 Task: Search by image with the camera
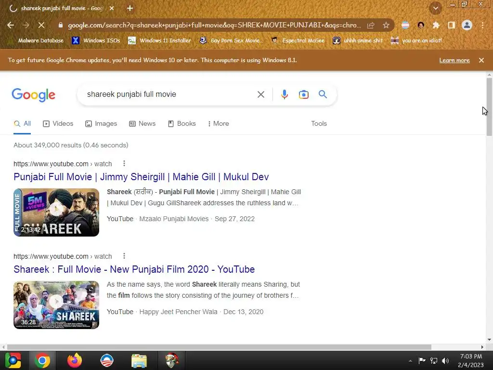[303, 94]
